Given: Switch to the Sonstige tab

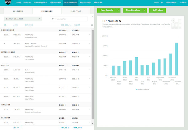Looking at the screenshot, I should [76, 11].
